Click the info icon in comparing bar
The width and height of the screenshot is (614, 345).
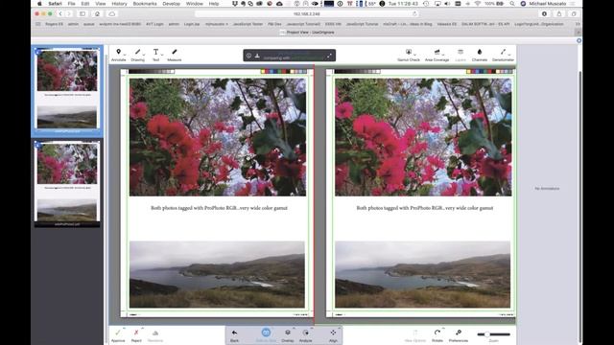[248, 56]
